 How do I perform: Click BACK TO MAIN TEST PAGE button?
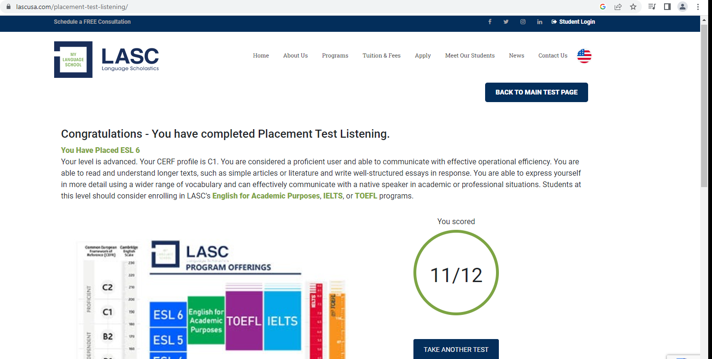[536, 92]
